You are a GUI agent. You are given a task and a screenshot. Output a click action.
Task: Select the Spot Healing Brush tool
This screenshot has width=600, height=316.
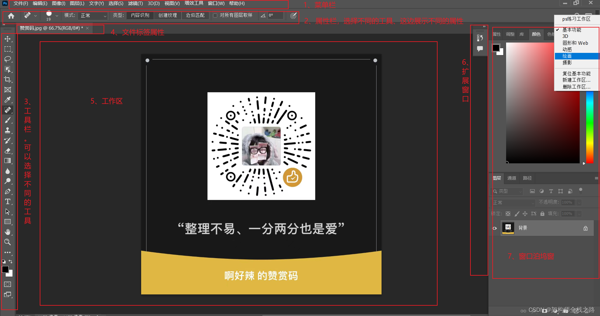pyautogui.click(x=8, y=110)
